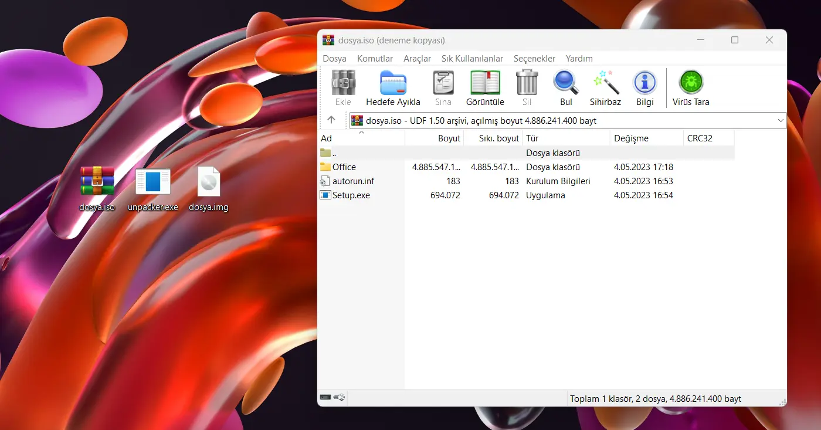Click Office date 4.05.2023 17:18
The height and width of the screenshot is (430, 821).
click(x=643, y=167)
